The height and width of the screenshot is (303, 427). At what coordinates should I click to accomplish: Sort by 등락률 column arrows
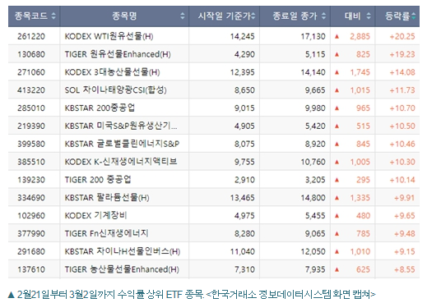pyautogui.click(x=414, y=16)
